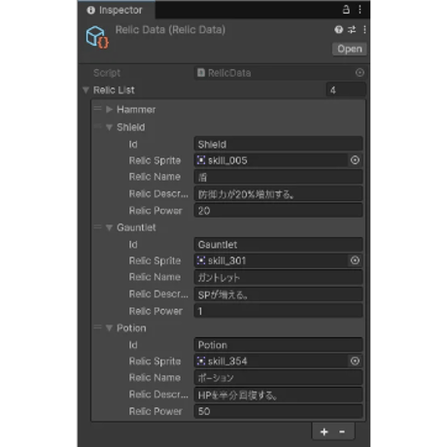The width and height of the screenshot is (447, 447).
Task: Edit the Gauntlet Relic Name field
Action: pos(278,277)
